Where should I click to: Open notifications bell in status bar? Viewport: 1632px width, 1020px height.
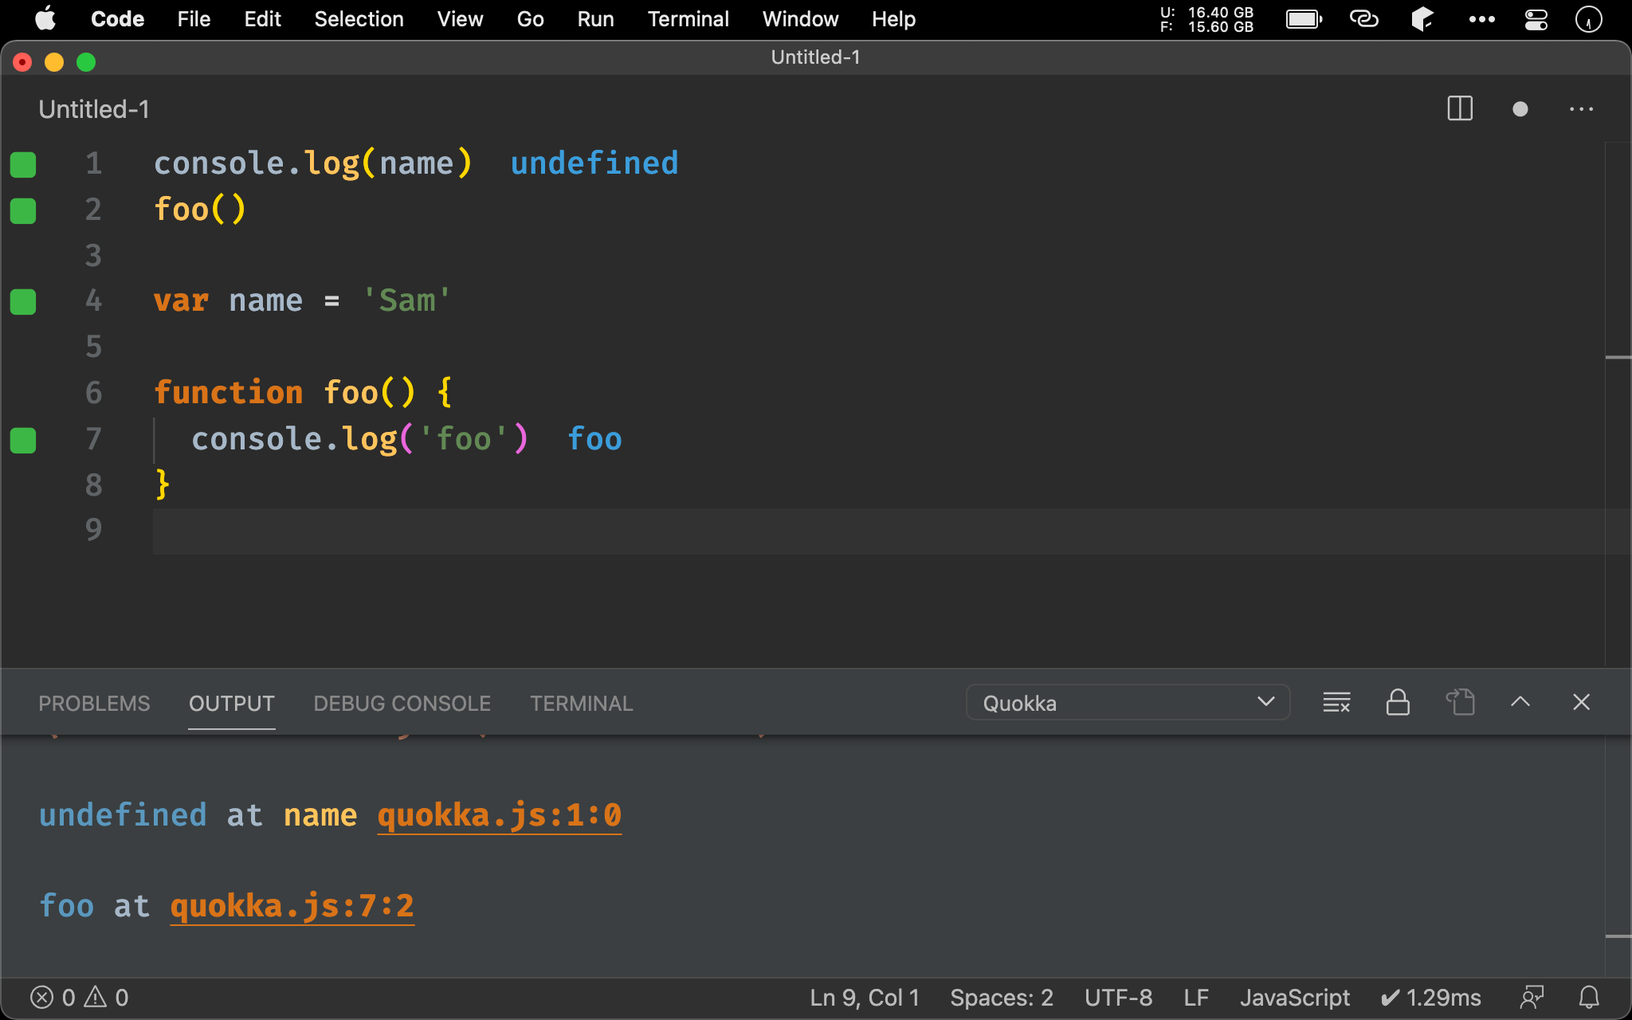(1589, 997)
